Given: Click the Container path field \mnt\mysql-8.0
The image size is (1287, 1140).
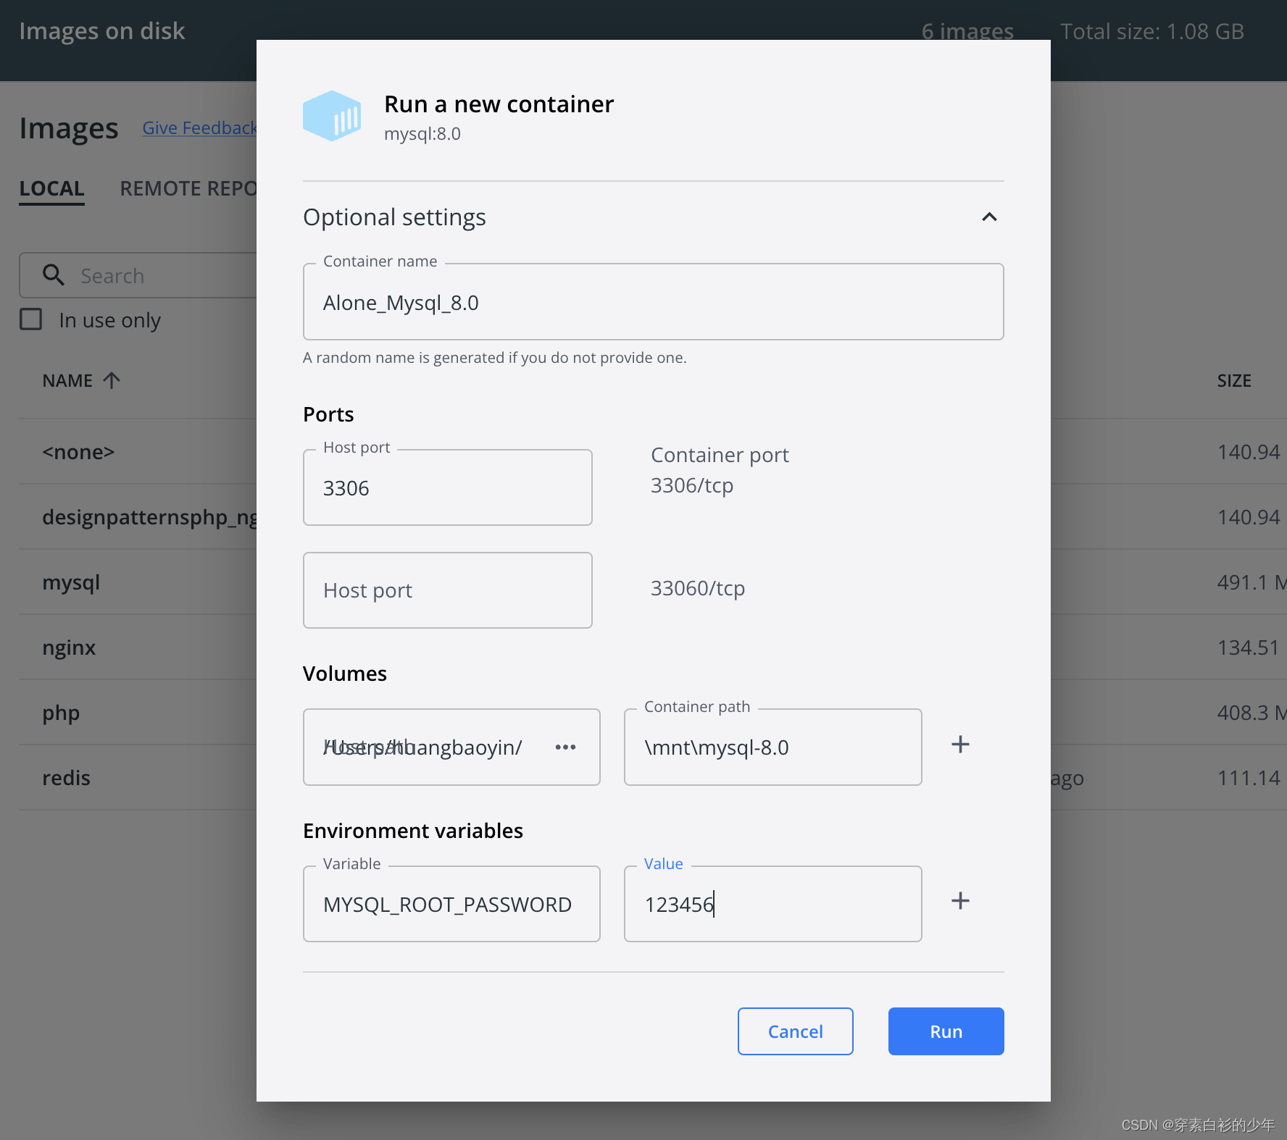Looking at the screenshot, I should pyautogui.click(x=772, y=747).
